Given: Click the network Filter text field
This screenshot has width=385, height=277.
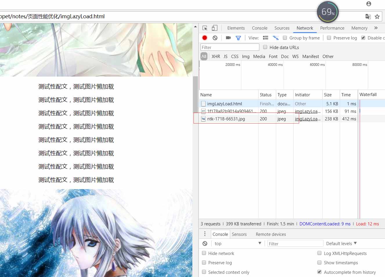Looking at the screenshot, I should (x=229, y=47).
